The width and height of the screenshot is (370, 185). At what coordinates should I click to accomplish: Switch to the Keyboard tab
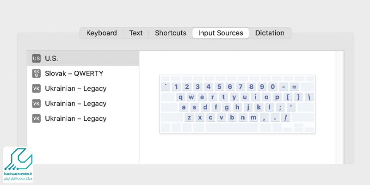tap(101, 33)
